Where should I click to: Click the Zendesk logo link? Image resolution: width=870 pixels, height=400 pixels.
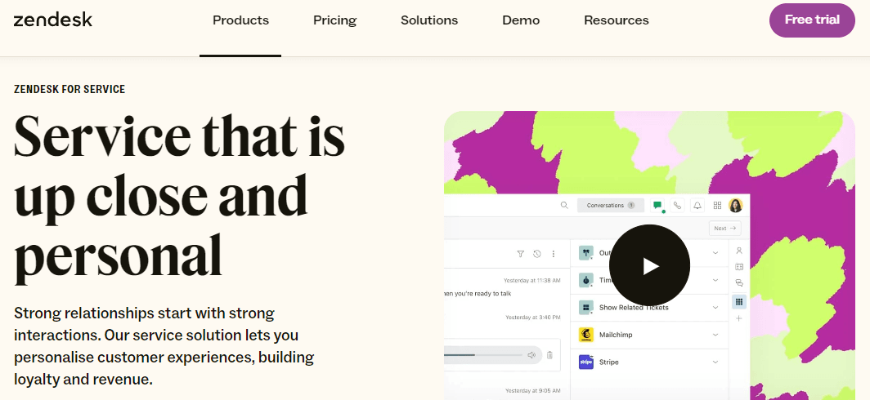point(53,20)
